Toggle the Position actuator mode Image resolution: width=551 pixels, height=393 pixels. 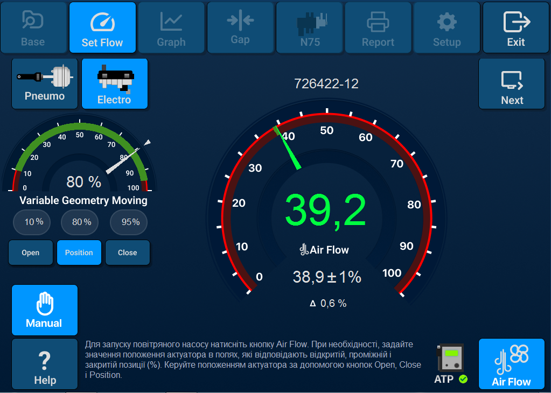coord(79,252)
